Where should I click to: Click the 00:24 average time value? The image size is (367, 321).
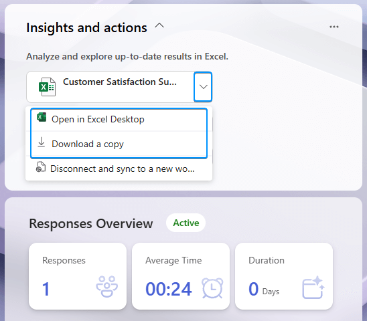click(x=169, y=289)
